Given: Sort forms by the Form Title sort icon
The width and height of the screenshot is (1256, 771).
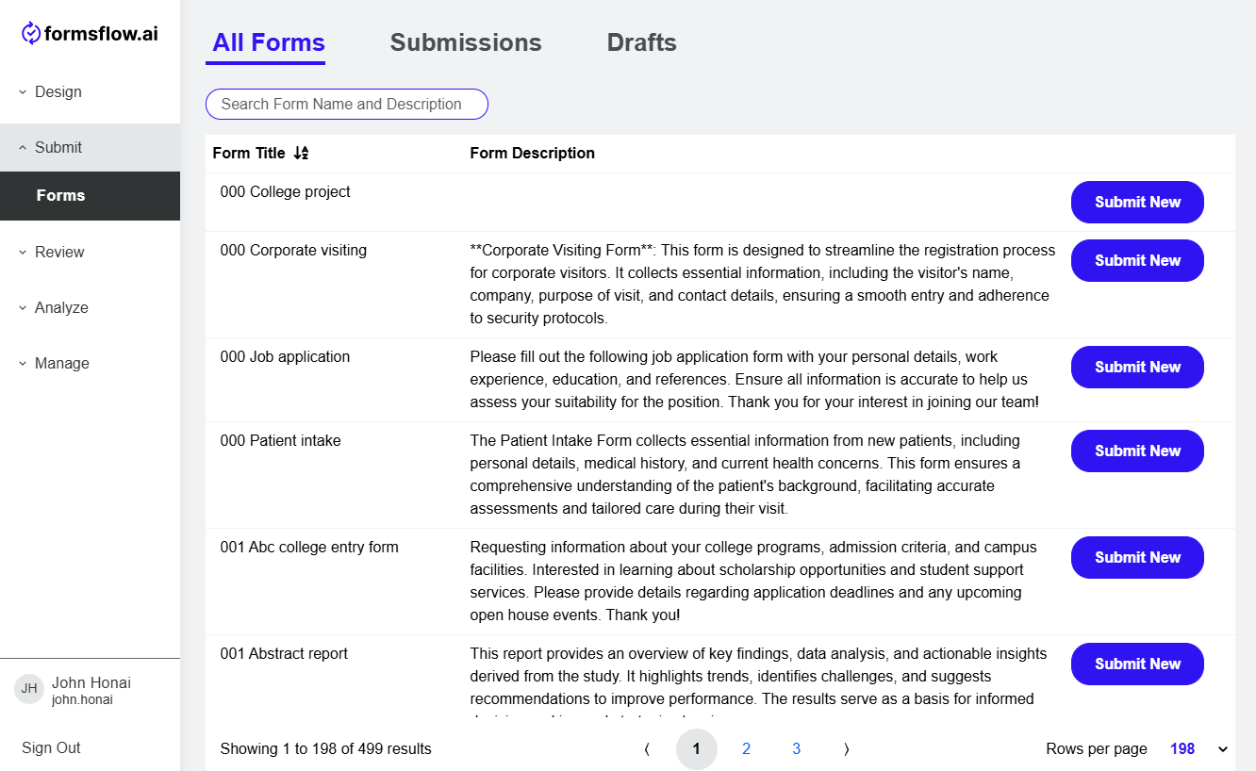Looking at the screenshot, I should pos(301,153).
